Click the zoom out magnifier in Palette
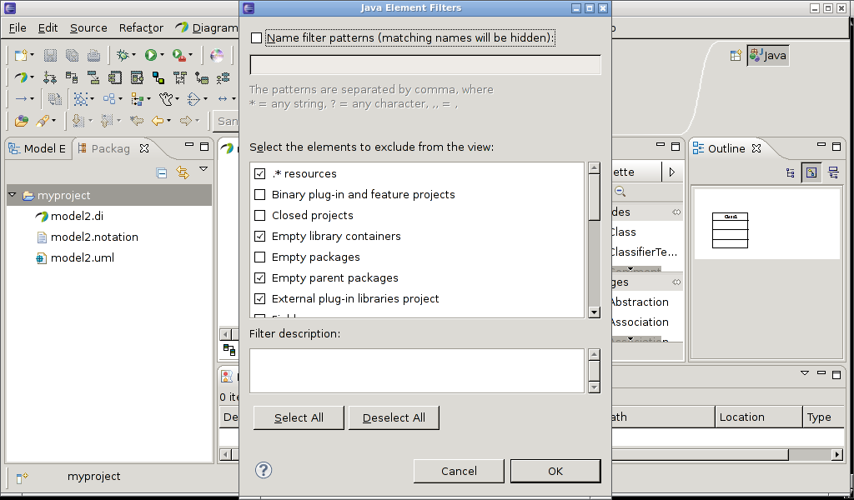This screenshot has height=500, width=854. point(620,192)
